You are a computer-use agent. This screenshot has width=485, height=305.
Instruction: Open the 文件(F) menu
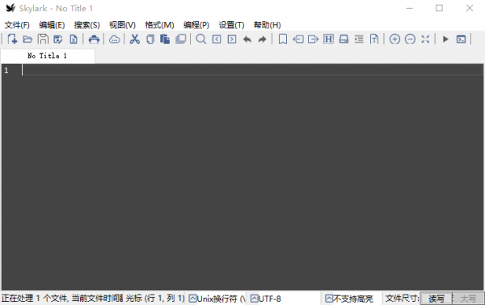[x=17, y=25]
